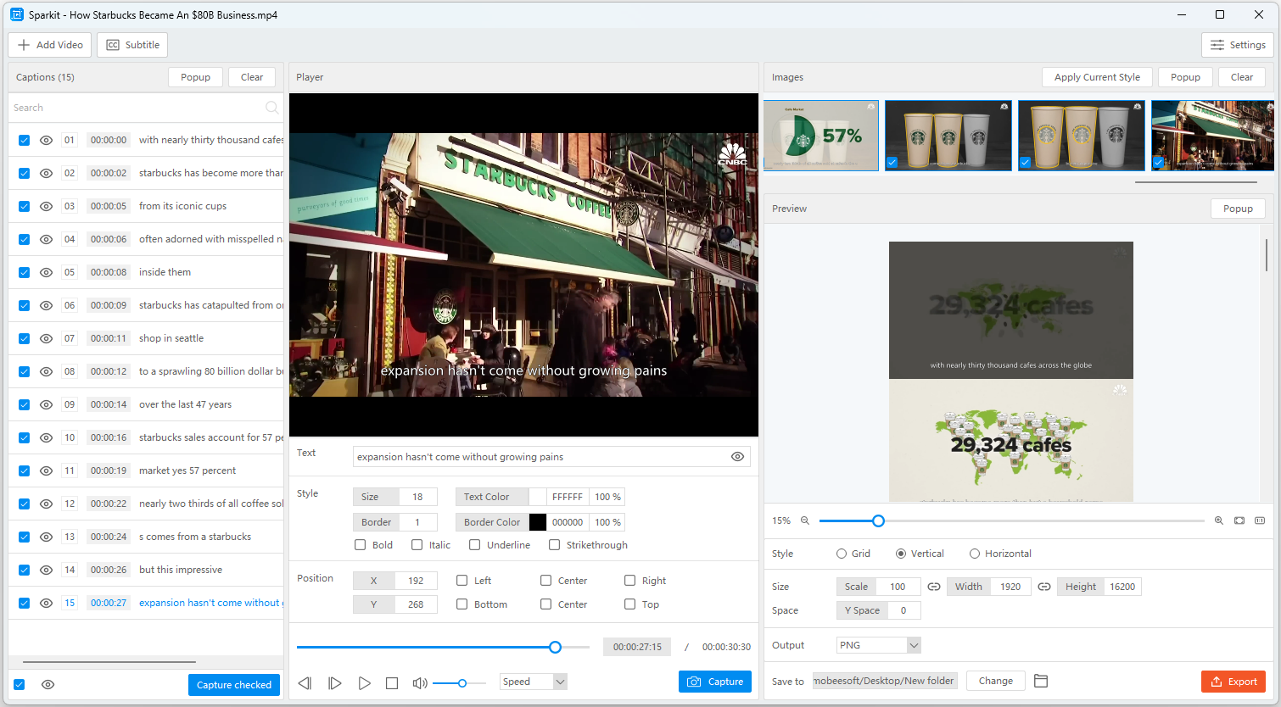Enable Italic text style
The height and width of the screenshot is (707, 1281).
pos(417,545)
